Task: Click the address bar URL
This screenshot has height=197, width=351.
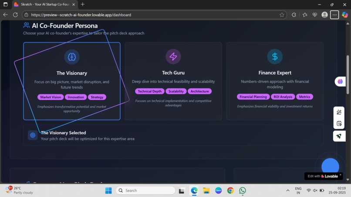Action: point(81,15)
